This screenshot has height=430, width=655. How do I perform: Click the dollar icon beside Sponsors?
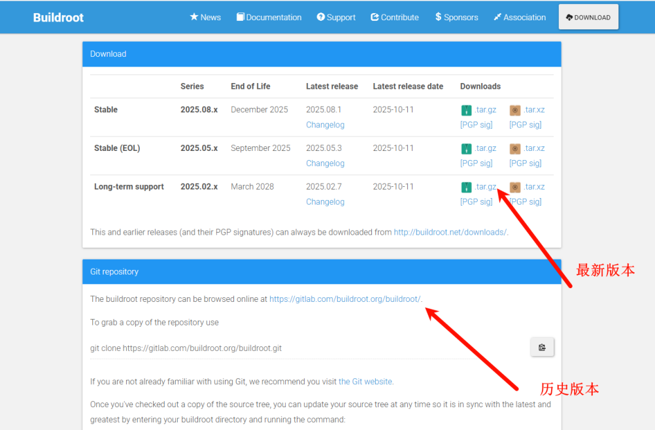tap(438, 17)
